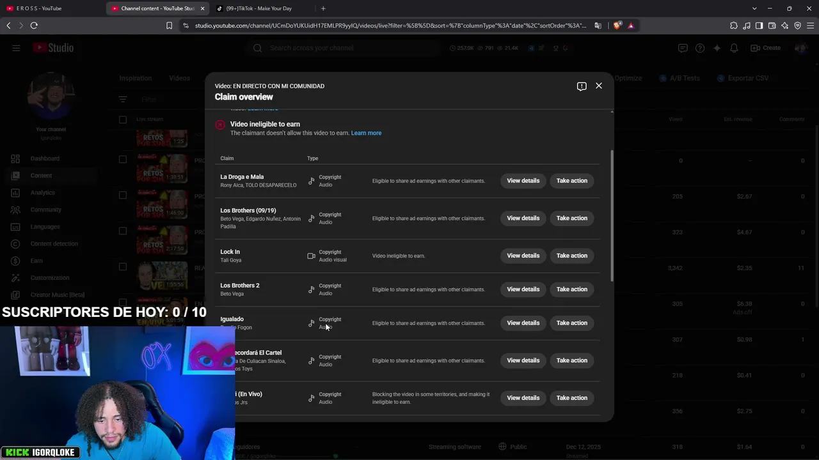Open Customization in the Studio sidebar
The width and height of the screenshot is (819, 460).
49,278
